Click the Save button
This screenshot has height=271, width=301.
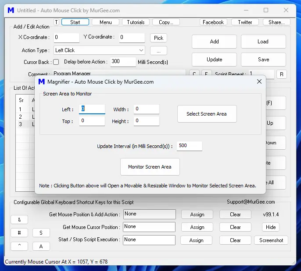pos(263,60)
